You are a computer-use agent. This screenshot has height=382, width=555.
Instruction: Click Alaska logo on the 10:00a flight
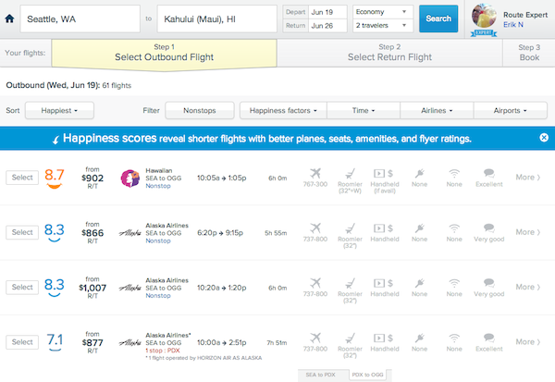pos(129,343)
